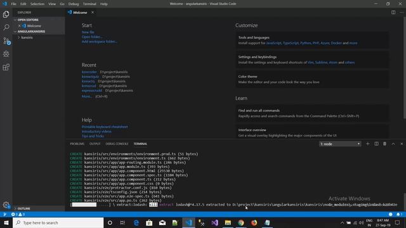Viewport: 406px width, 228px height.
Task: Open Chrome from the taskbar
Action: (x=241, y=222)
